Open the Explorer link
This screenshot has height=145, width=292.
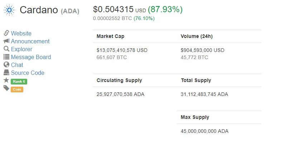[21, 49]
